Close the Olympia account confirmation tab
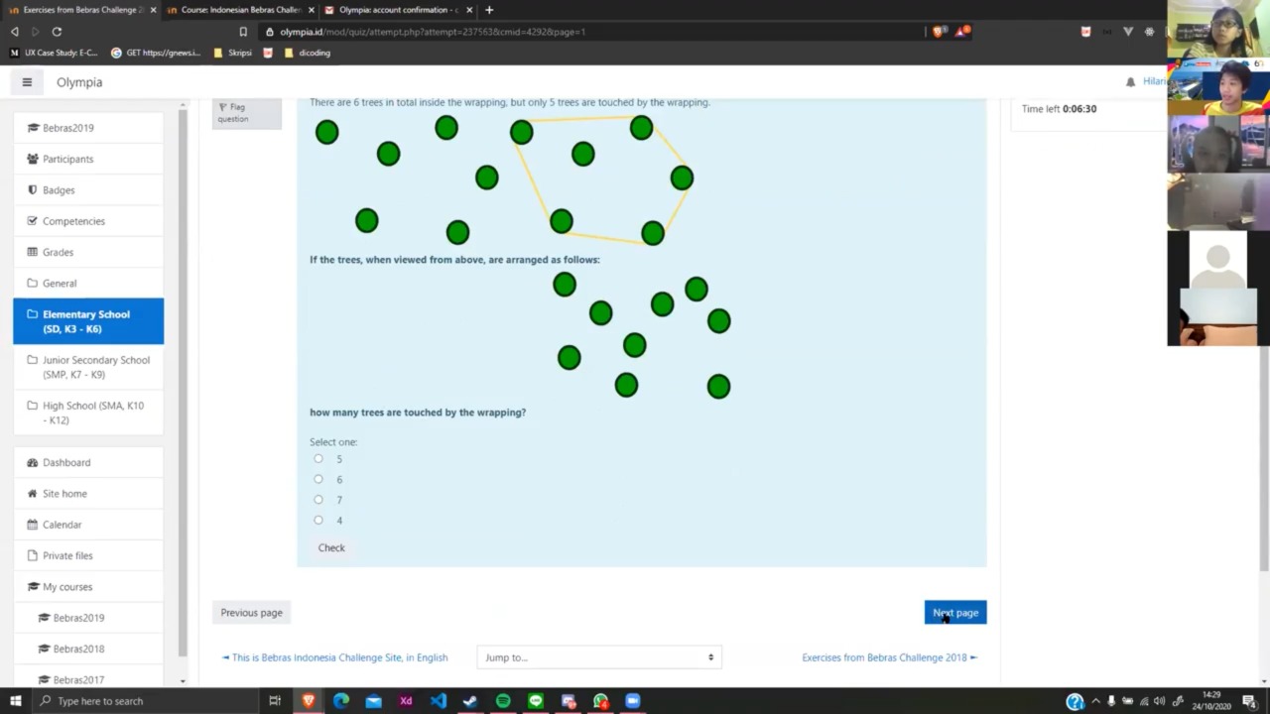Screen dimensions: 1270x714 (469, 10)
